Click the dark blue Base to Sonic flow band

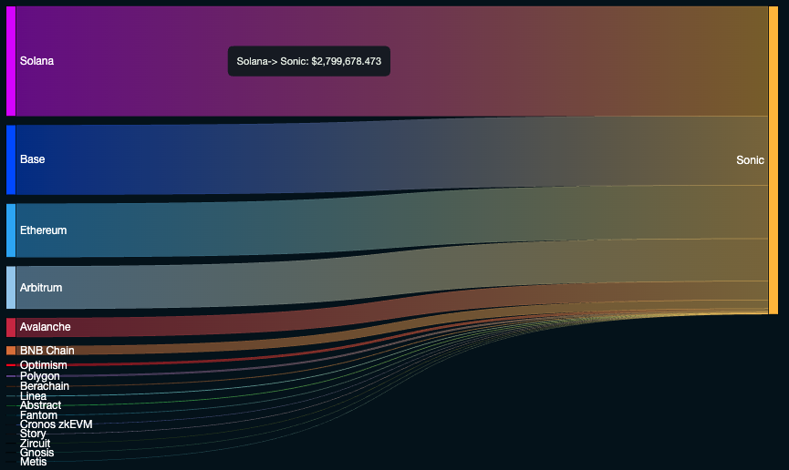(x=392, y=156)
